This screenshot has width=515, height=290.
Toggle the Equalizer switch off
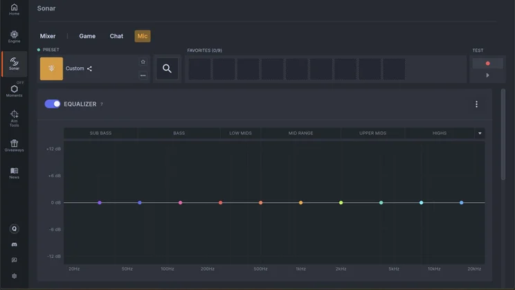53,104
